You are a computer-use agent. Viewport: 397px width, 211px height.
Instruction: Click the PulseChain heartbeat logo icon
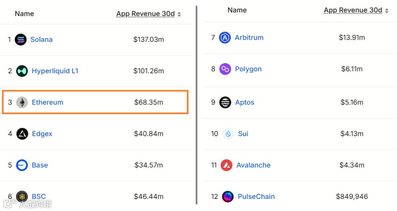tap(228, 197)
